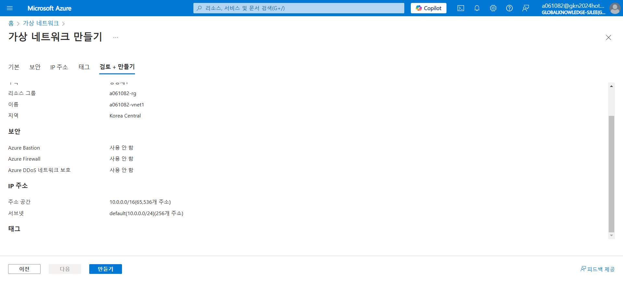This screenshot has width=623, height=282.
Task: Go to 가상 네트워크 breadcrumb
Action: click(41, 23)
